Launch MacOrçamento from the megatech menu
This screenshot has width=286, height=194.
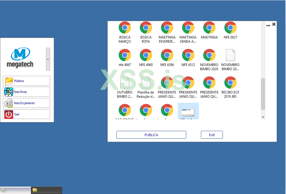(26, 103)
